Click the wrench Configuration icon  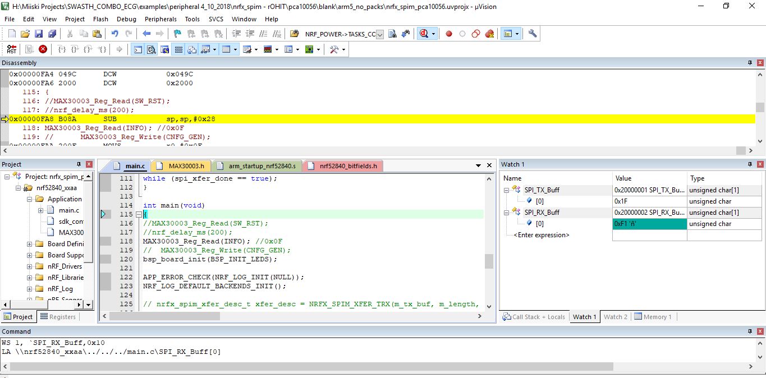(533, 34)
